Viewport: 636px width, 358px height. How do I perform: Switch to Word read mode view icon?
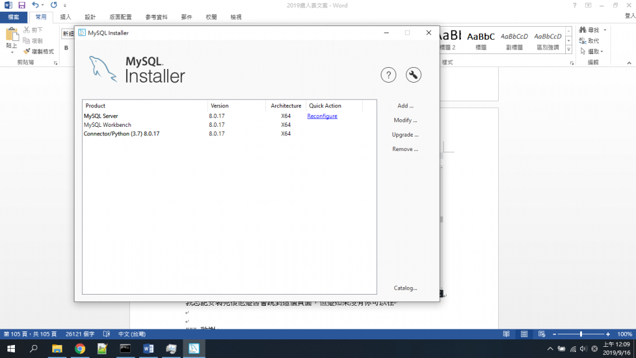[x=506, y=334]
